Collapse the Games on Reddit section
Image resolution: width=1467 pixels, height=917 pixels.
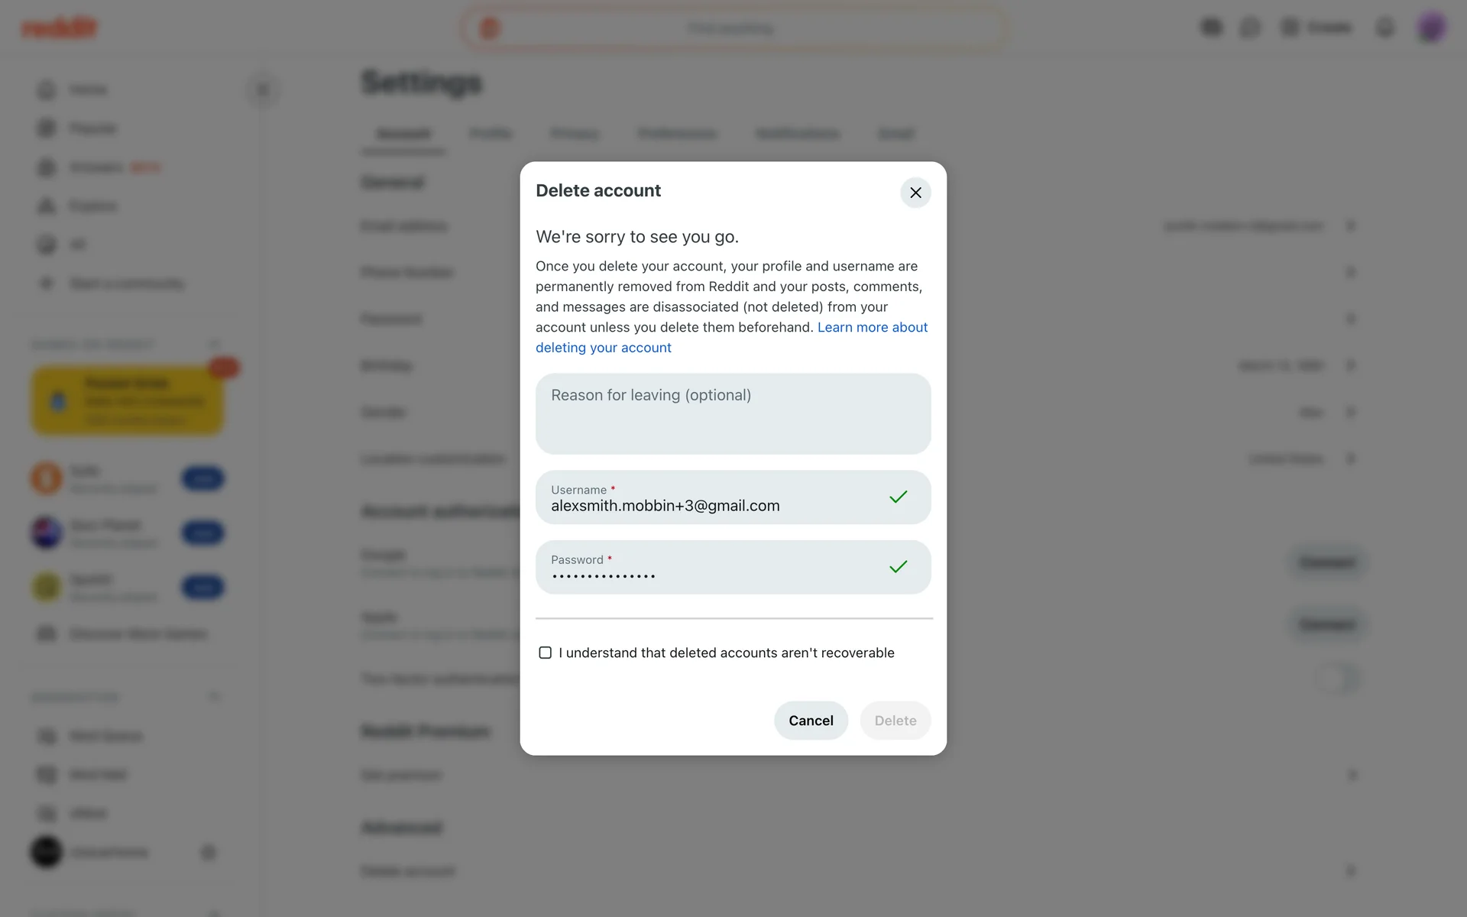(x=215, y=345)
